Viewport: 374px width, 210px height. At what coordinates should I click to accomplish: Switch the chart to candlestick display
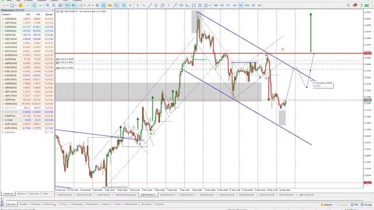click(34, 5)
